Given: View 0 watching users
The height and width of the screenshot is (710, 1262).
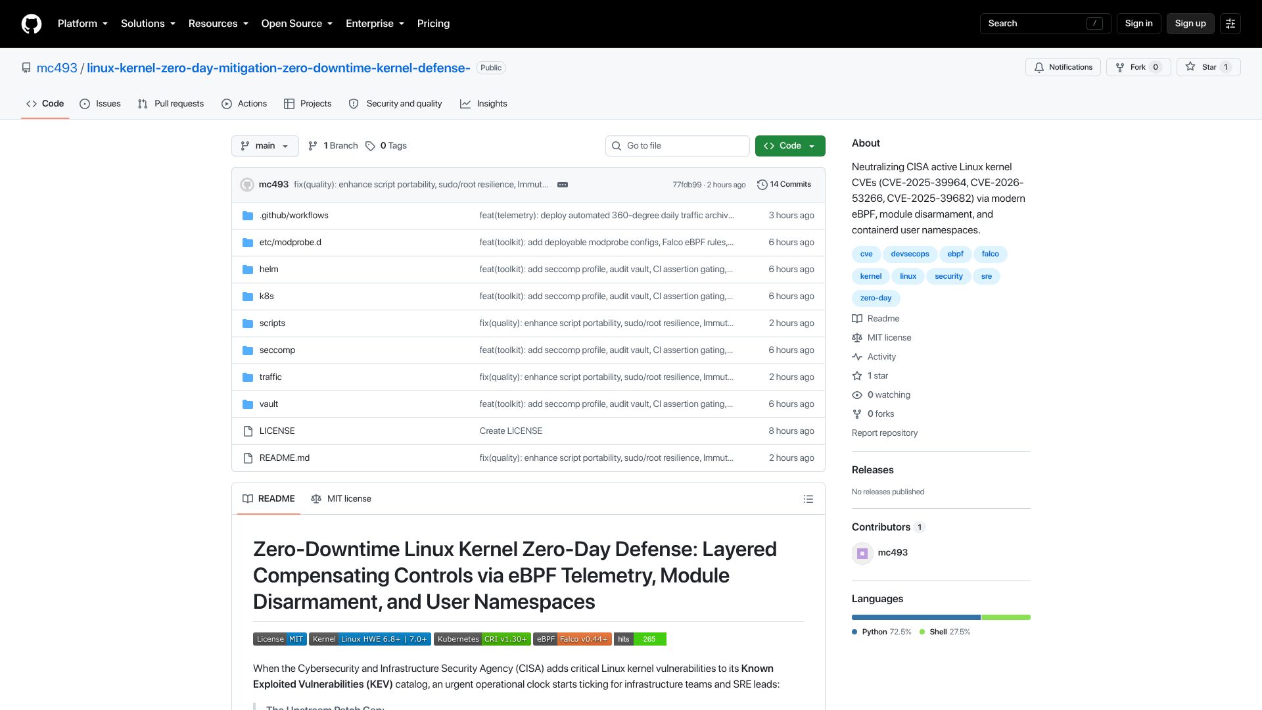Looking at the screenshot, I should tap(881, 395).
